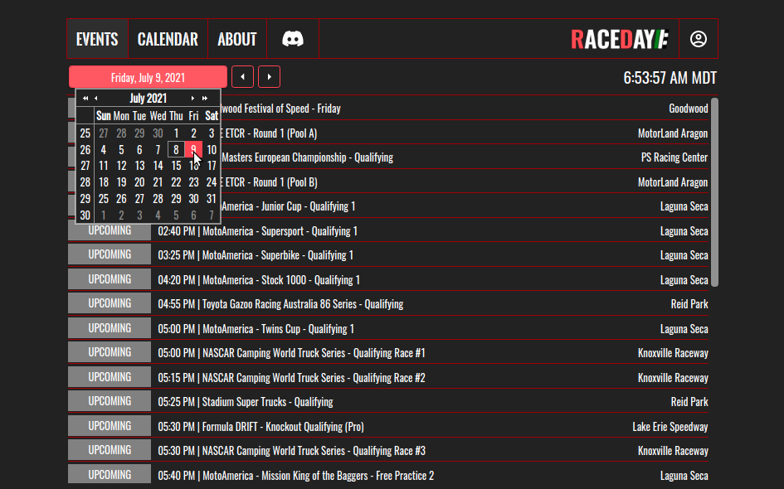Click UPCOMING badge for Superbike Qualifying 1
Viewport: 784px width, 489px height.
pyautogui.click(x=110, y=254)
